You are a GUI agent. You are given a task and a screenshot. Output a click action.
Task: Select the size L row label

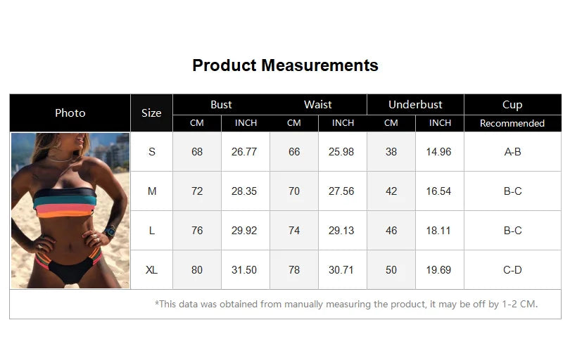(151, 230)
